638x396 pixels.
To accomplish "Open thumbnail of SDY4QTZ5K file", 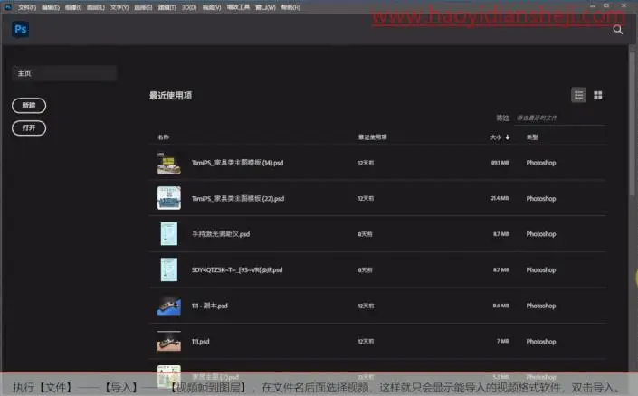I will click(169, 269).
